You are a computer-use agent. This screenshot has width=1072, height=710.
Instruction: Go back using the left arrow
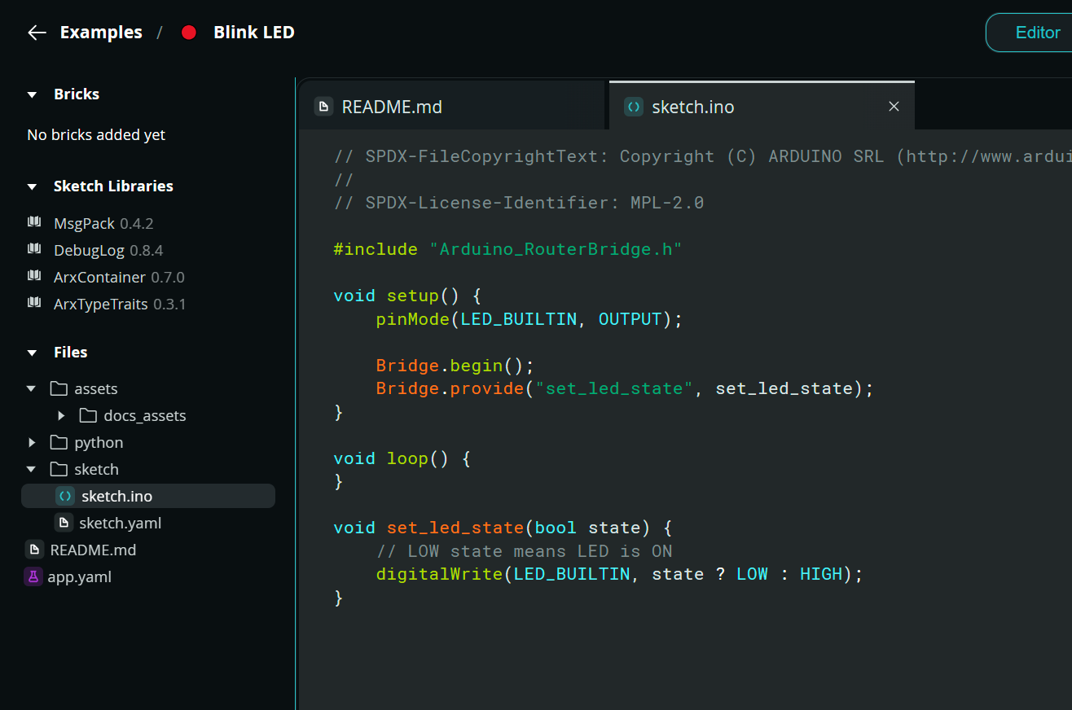37,33
